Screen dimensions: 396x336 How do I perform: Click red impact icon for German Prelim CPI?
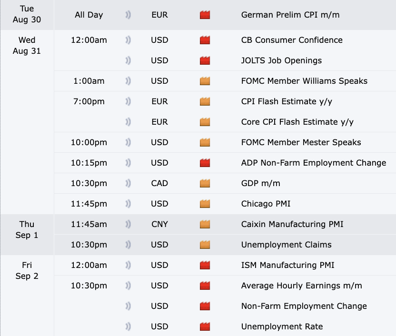(205, 15)
